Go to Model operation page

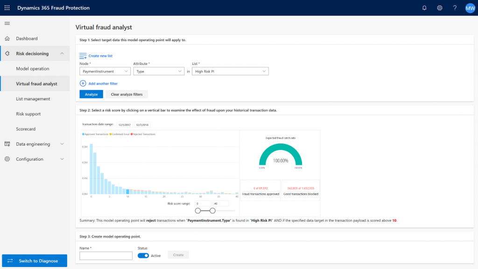(33, 69)
